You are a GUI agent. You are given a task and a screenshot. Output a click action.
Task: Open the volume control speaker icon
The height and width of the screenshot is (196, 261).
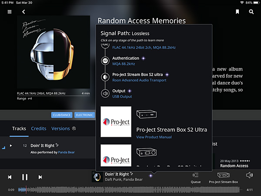point(249,175)
